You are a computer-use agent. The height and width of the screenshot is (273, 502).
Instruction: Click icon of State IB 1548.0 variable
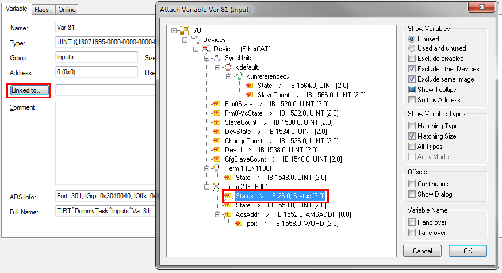pos(228,177)
